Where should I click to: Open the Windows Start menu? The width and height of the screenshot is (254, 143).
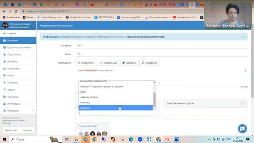(4, 139)
